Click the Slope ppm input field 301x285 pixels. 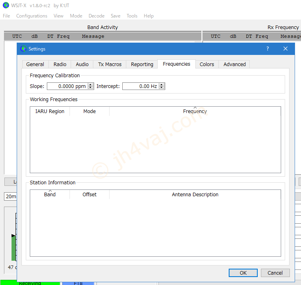(x=68, y=86)
